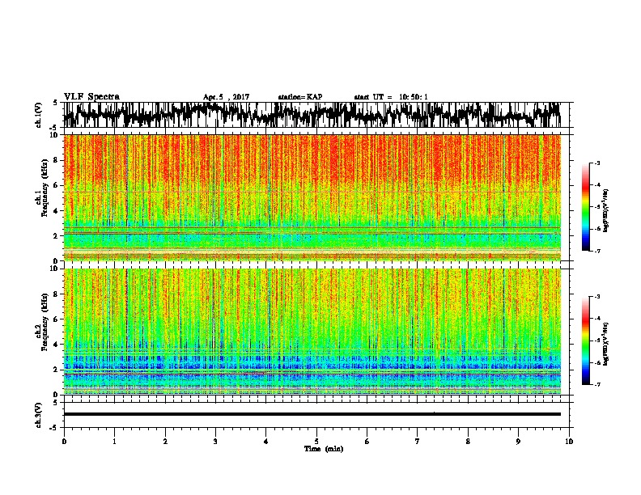Screen dimensions: 641x495
Task: Click the "ch.3(V)" axis label
Action: 39,415
